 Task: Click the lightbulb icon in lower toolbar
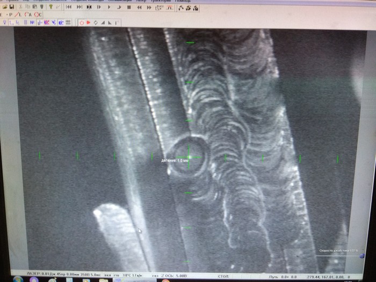click(x=4, y=23)
